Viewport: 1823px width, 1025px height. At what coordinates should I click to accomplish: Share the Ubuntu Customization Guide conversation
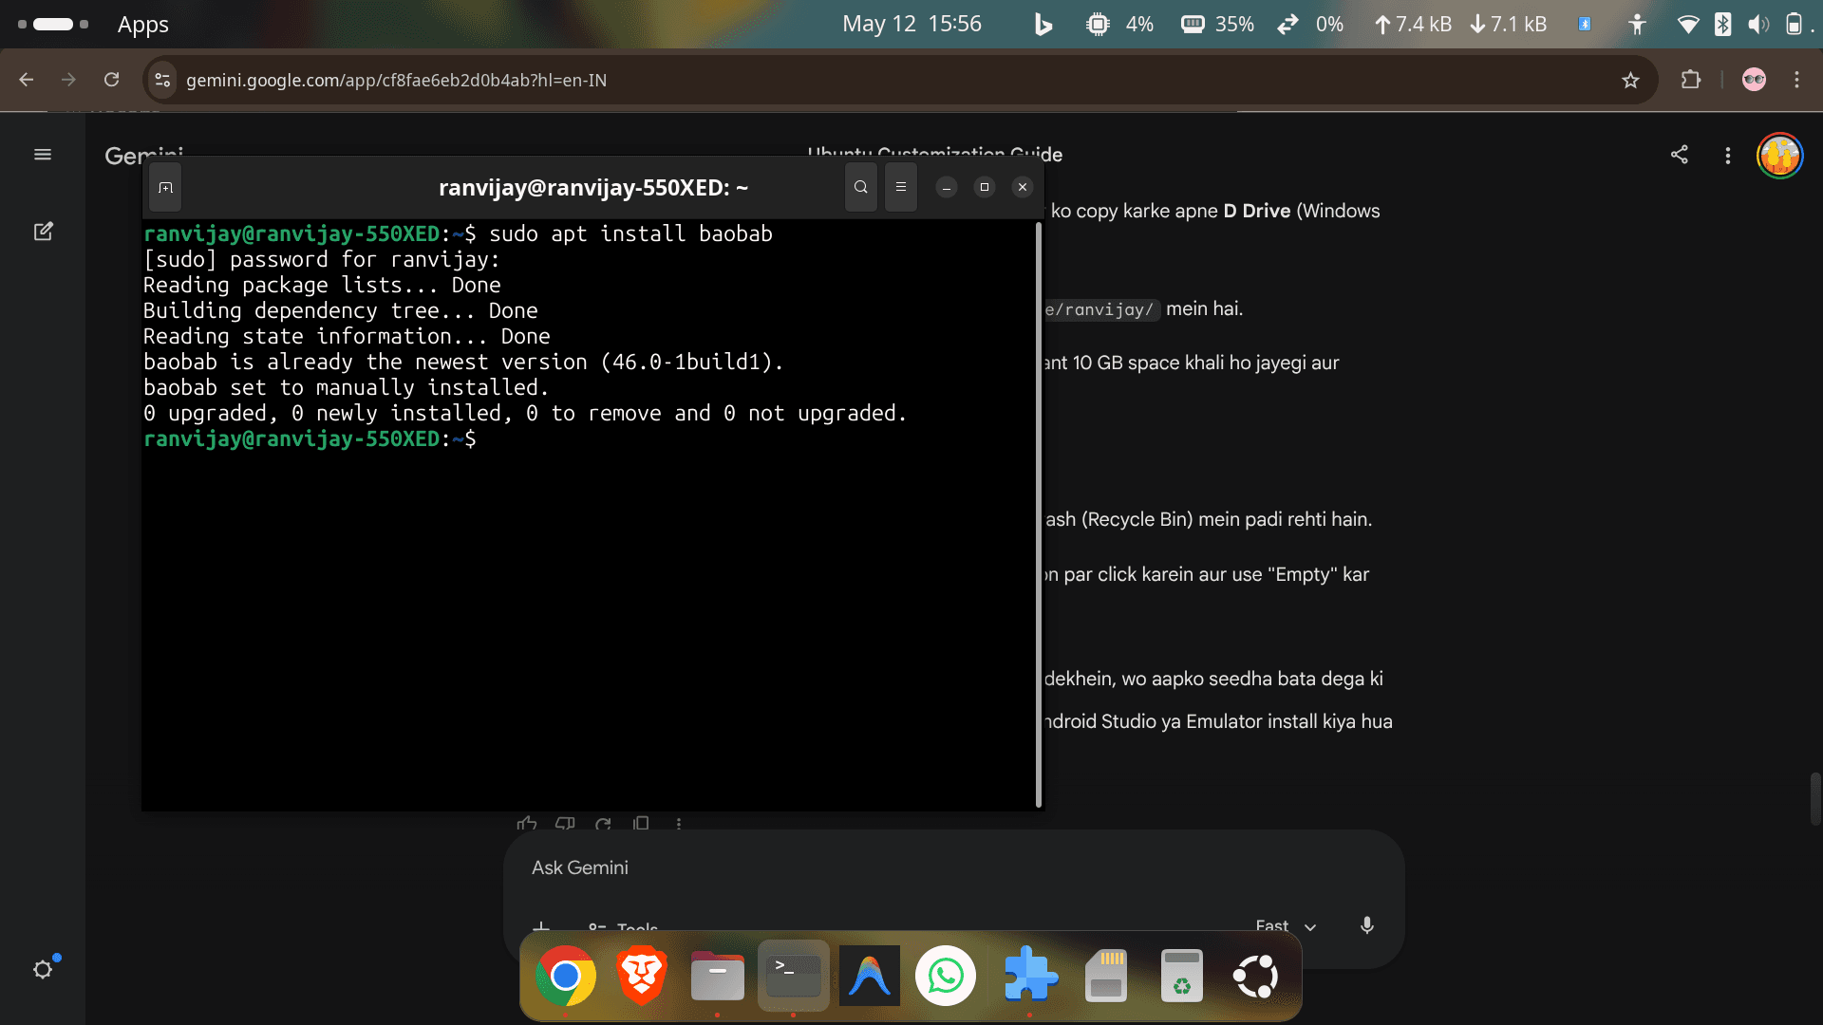tap(1679, 155)
